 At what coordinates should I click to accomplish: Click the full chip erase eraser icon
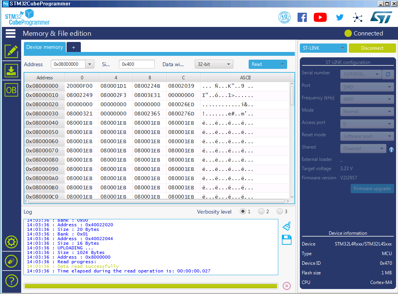click(x=11, y=261)
